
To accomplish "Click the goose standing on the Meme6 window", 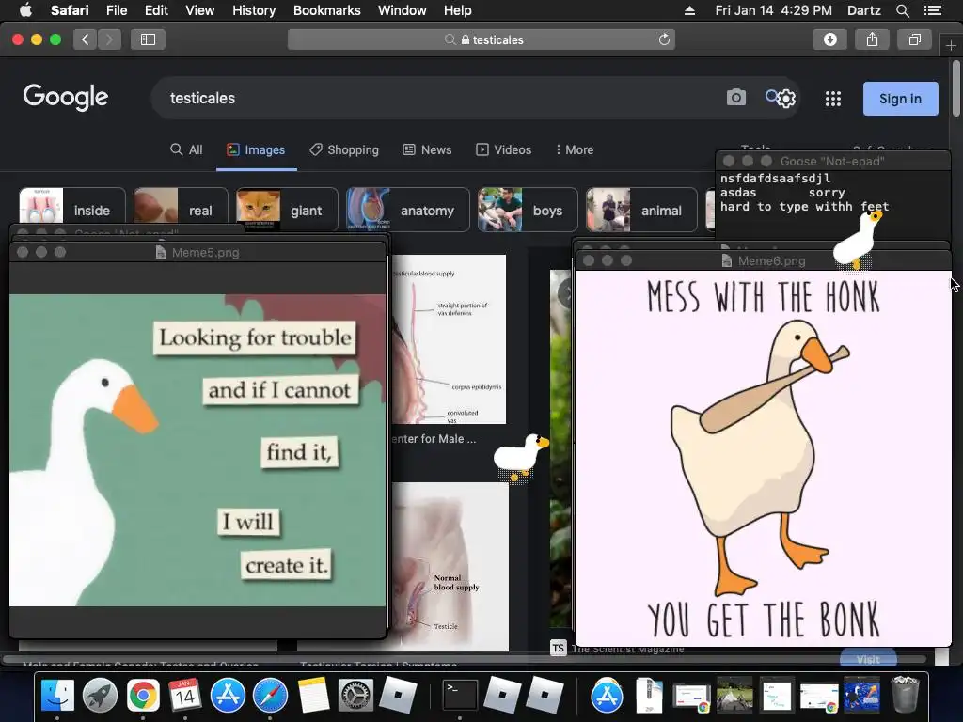I will point(857,240).
